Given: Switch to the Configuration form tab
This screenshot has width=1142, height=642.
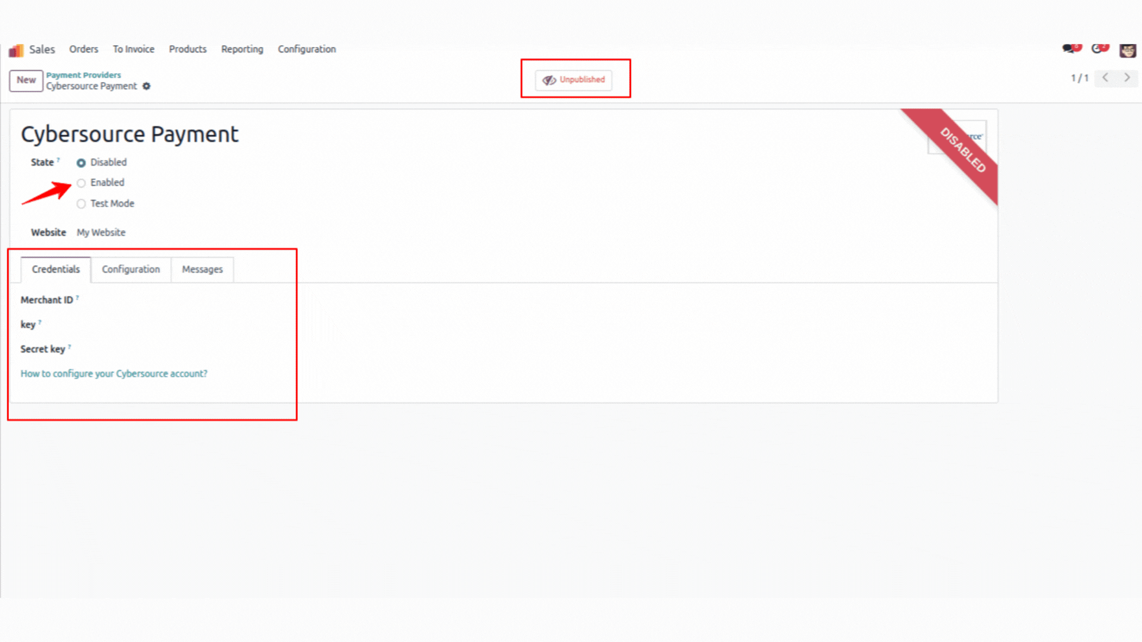Looking at the screenshot, I should [x=131, y=269].
